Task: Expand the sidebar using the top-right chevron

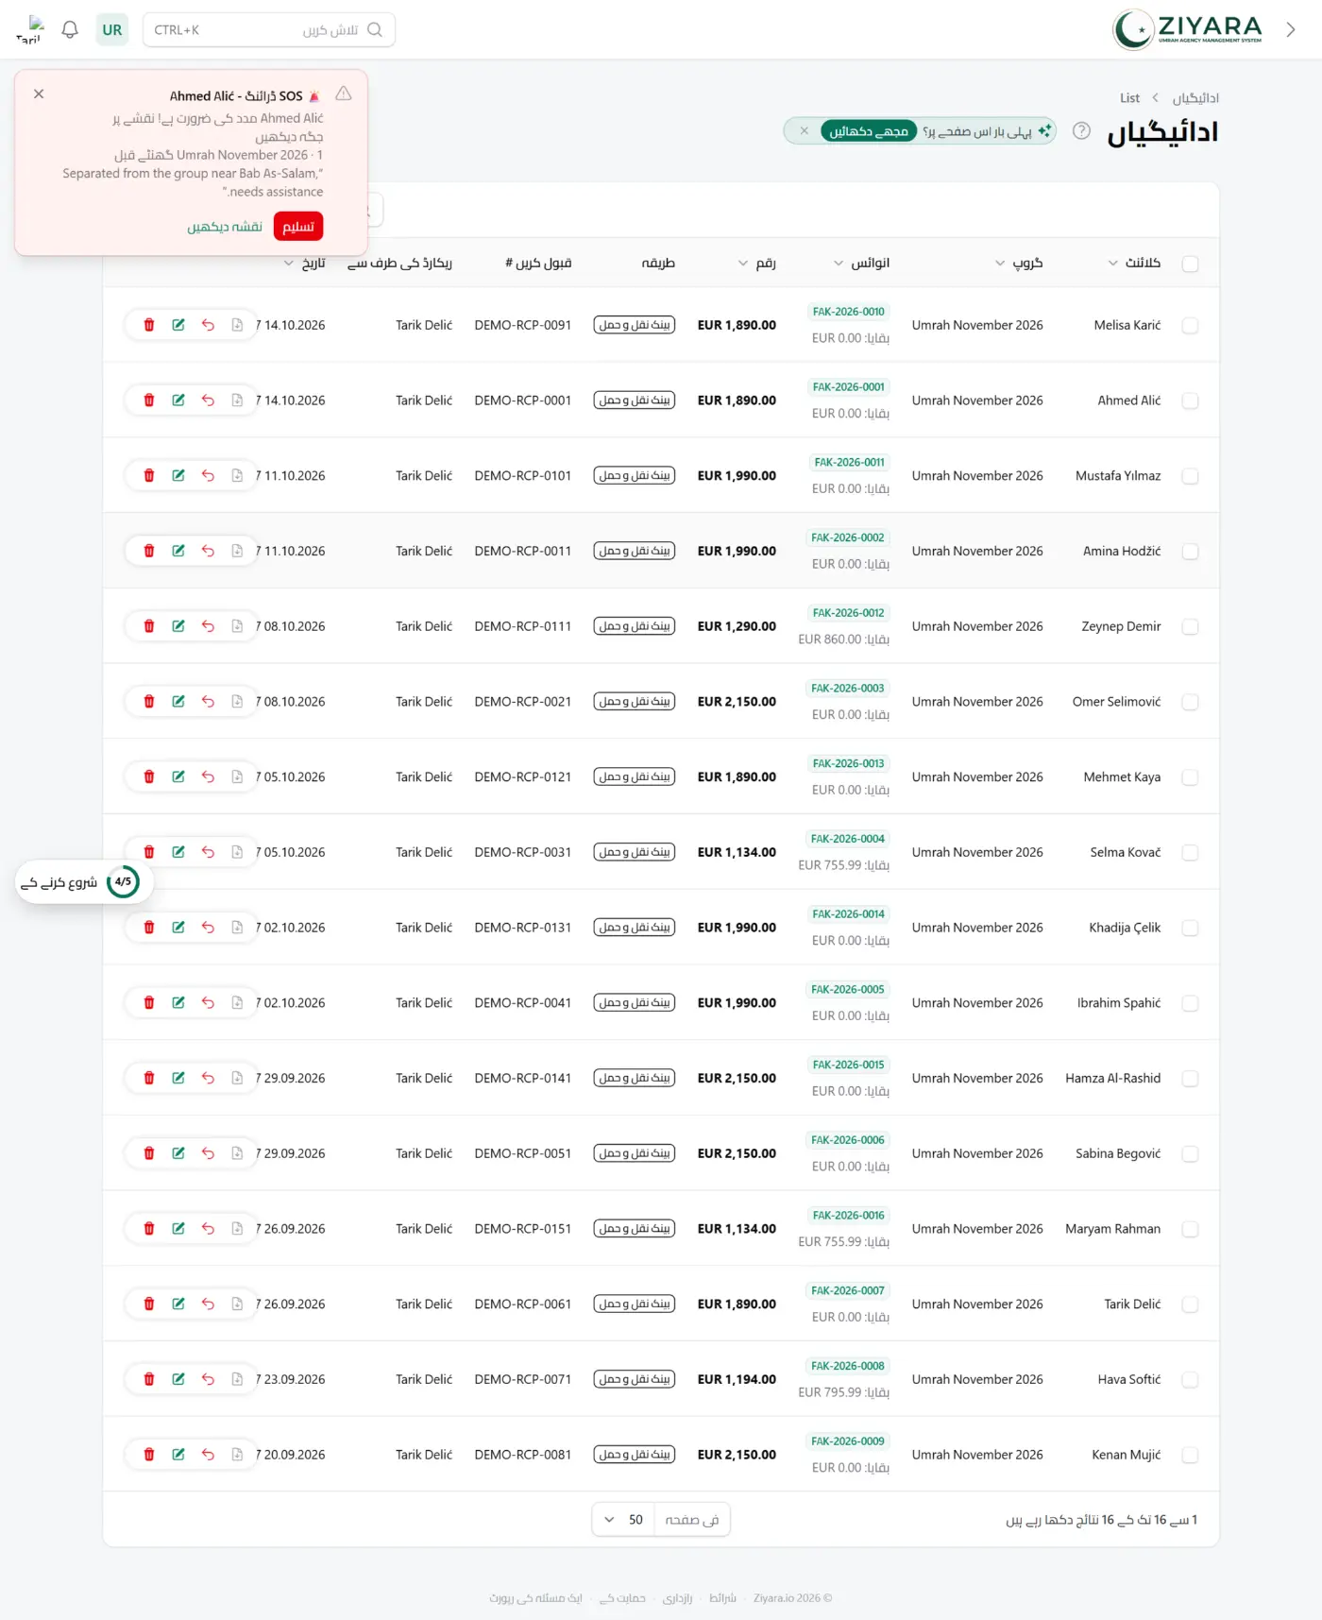Action: pos(1291,29)
